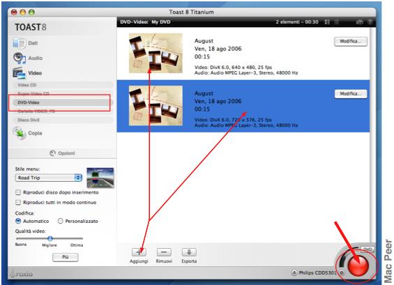Export using the Esporta icon
The height and width of the screenshot is (285, 394).
pyautogui.click(x=189, y=252)
